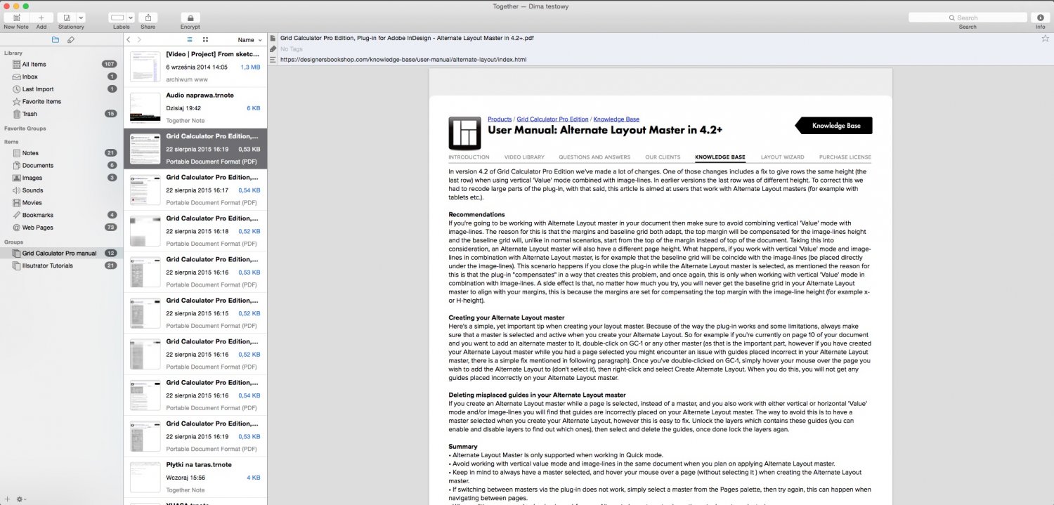Open the INTRODUCTION tab in the PDF
This screenshot has height=505, width=1054.
469,157
